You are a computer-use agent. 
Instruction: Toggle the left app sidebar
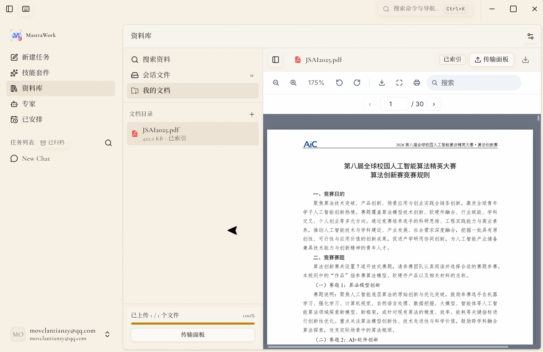click(x=9, y=9)
